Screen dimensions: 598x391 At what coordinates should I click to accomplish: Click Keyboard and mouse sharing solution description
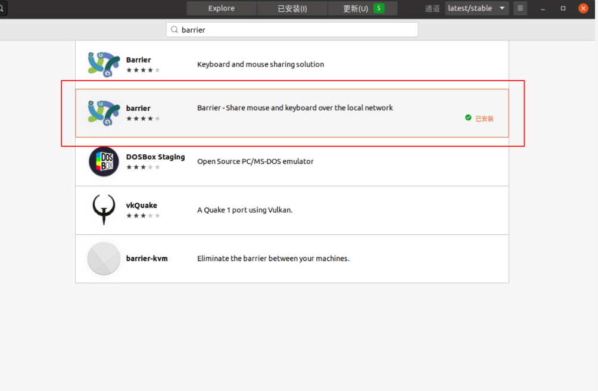[260, 64]
